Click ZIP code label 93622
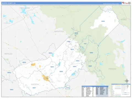 [x=12, y=90]
